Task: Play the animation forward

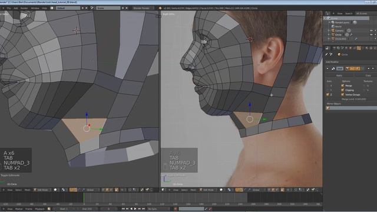Action: (x=135, y=209)
